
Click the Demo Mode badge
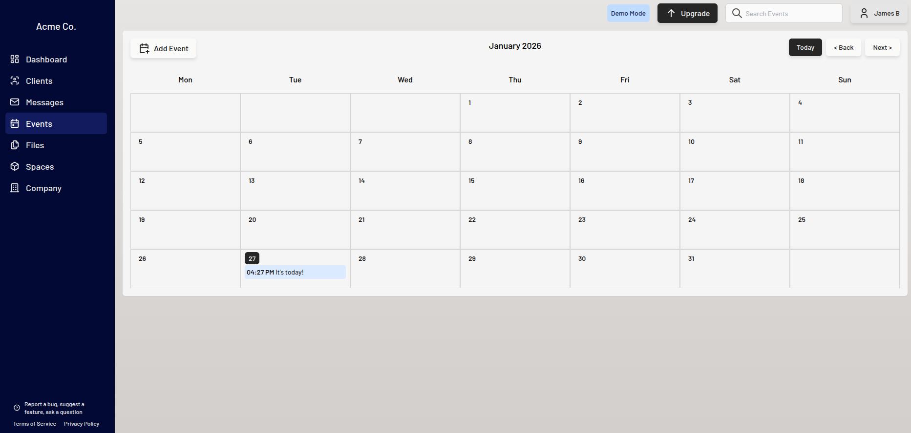pyautogui.click(x=628, y=13)
